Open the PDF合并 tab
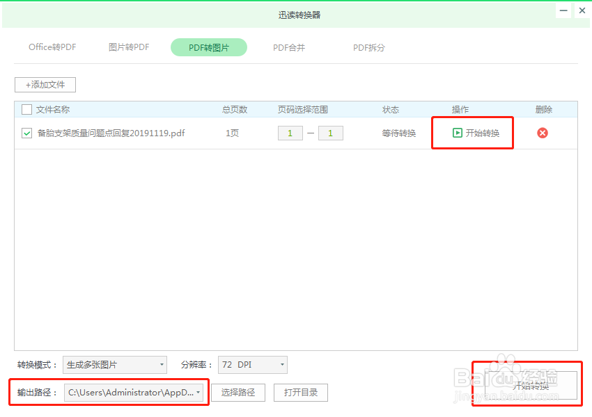Screen dimensions: 592x417 click(x=289, y=48)
